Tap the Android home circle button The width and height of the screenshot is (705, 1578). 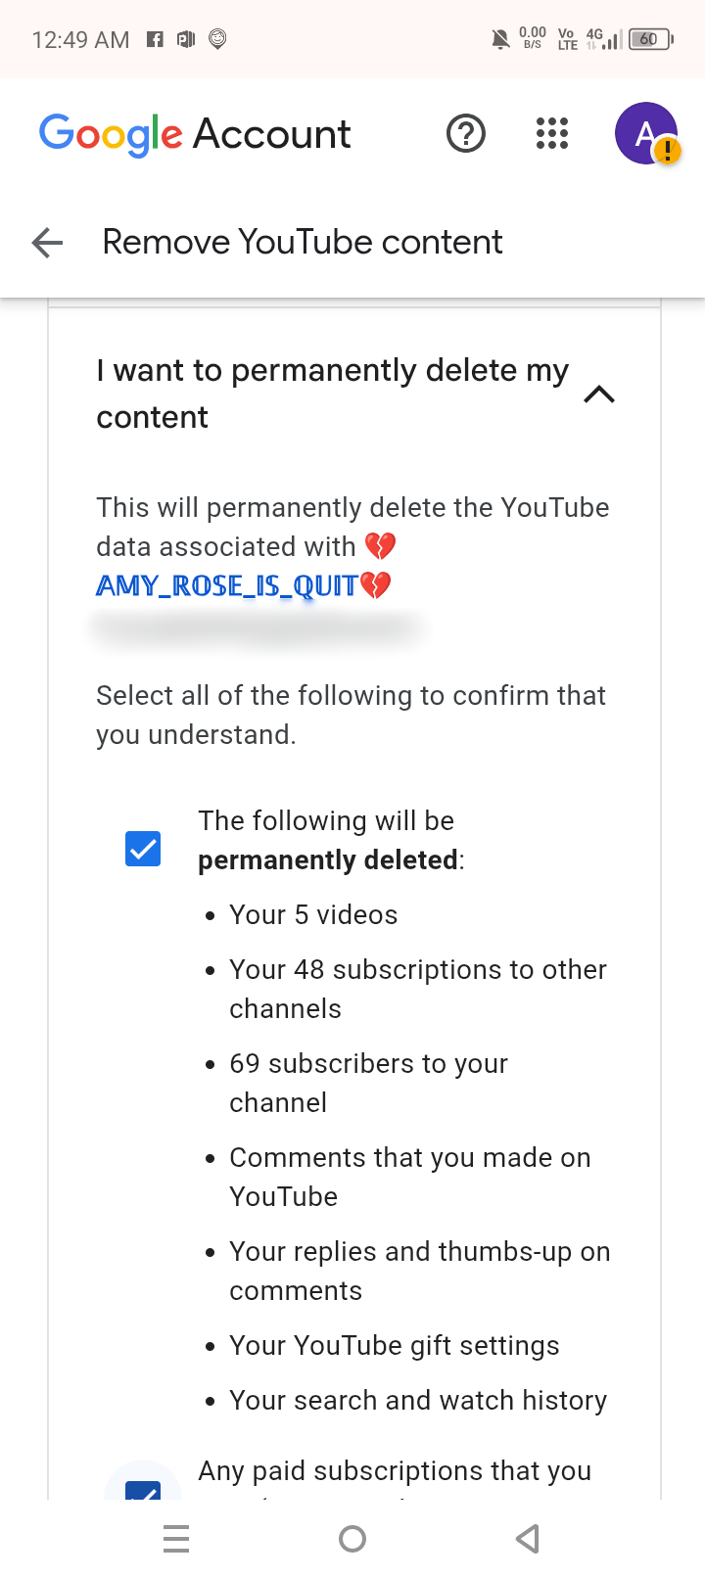pyautogui.click(x=352, y=1539)
